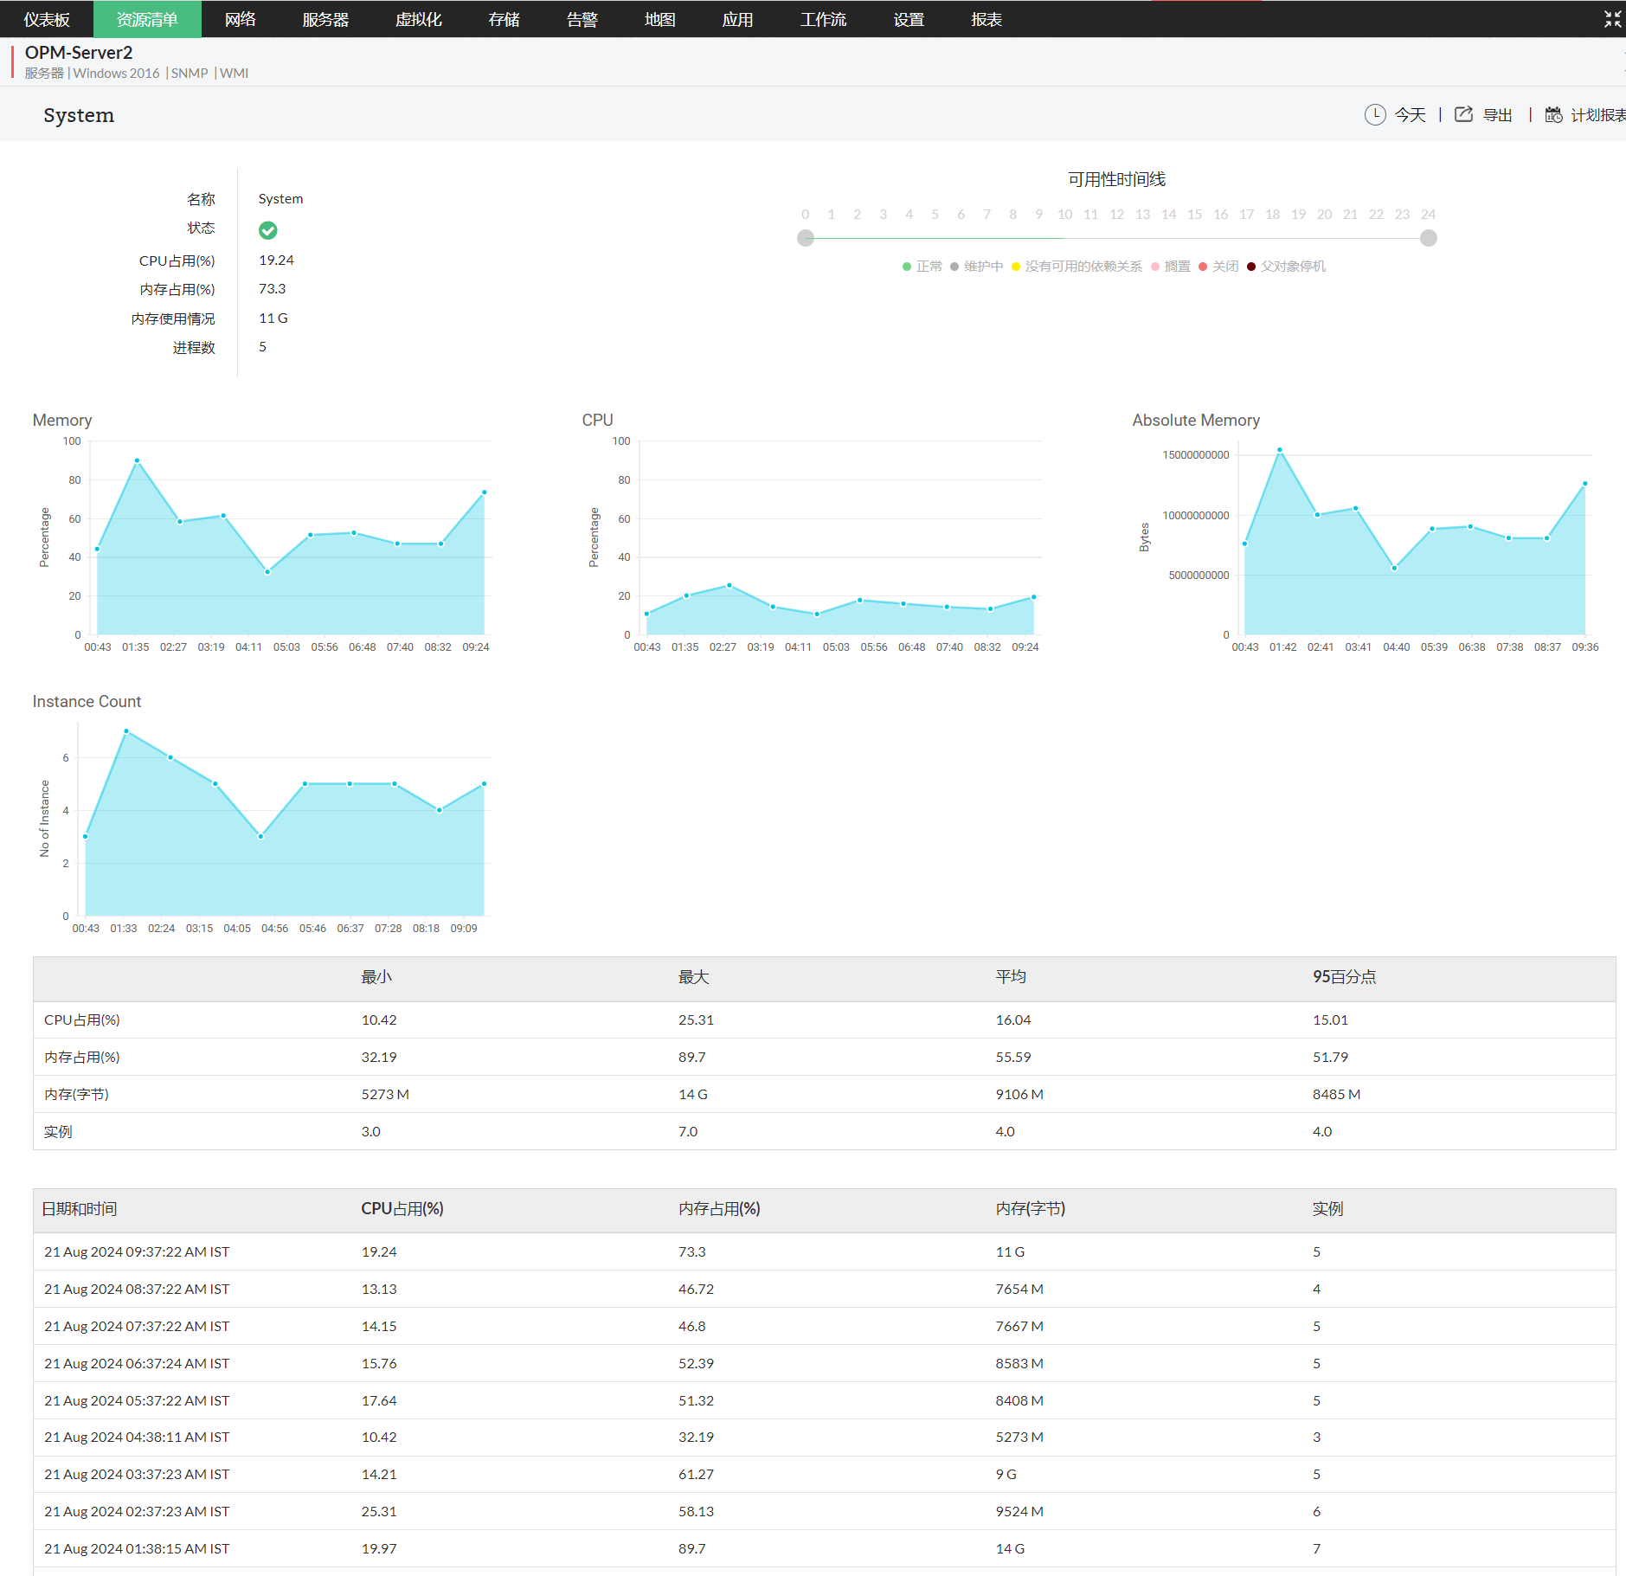Click the Absolute Memory chart peak near 01:42
The width and height of the screenshot is (1626, 1576).
[1279, 450]
